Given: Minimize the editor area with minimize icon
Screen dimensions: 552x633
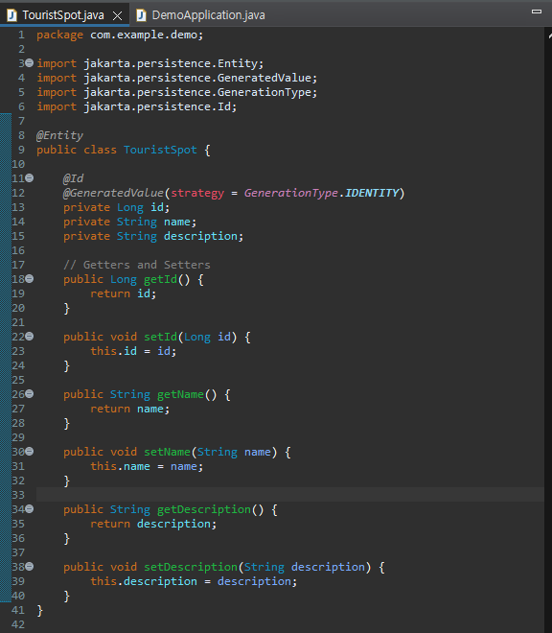Looking at the screenshot, I should click(x=537, y=12).
